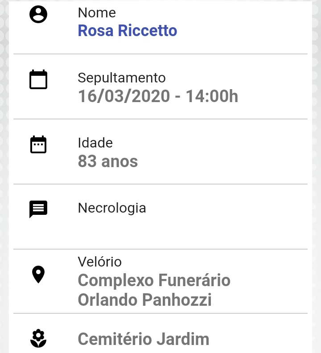Click the Complexo Funerário text line

point(154,280)
